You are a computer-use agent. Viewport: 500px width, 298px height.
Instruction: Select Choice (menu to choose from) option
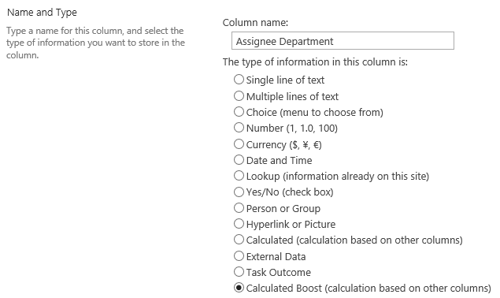(x=239, y=111)
